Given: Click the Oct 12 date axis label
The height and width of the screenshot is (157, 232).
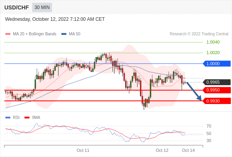Looking at the screenshot, I should [162, 150].
